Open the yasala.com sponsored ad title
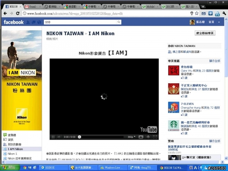The height and width of the screenshot is (171, 228). (190, 148)
